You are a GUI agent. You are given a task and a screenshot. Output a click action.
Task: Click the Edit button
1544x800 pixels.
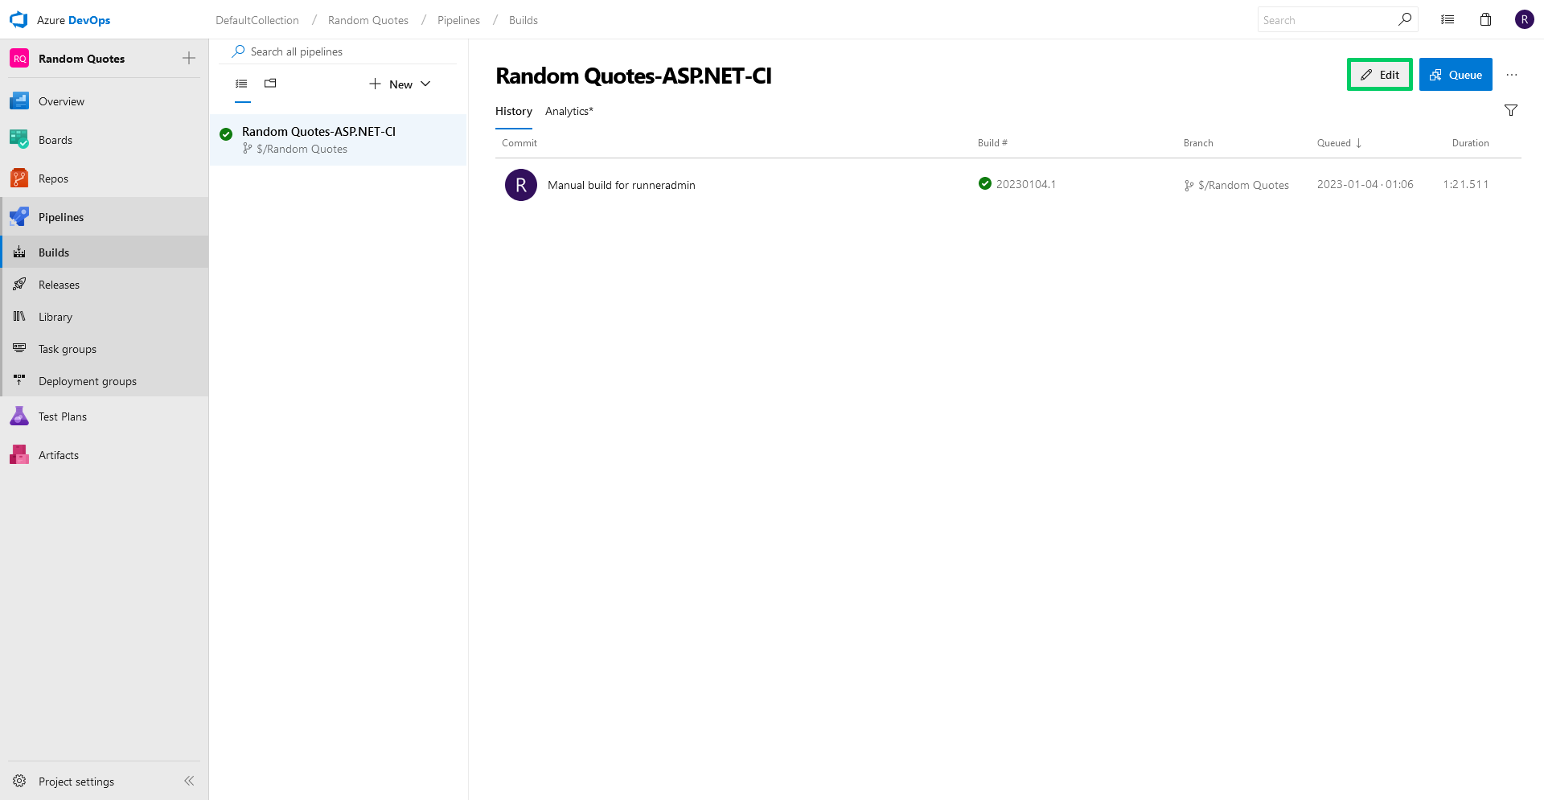click(1380, 75)
